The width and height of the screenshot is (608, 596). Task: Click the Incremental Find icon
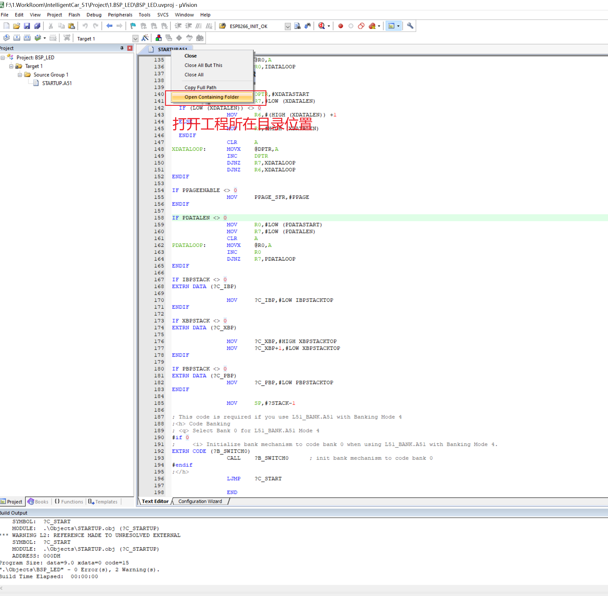point(308,26)
